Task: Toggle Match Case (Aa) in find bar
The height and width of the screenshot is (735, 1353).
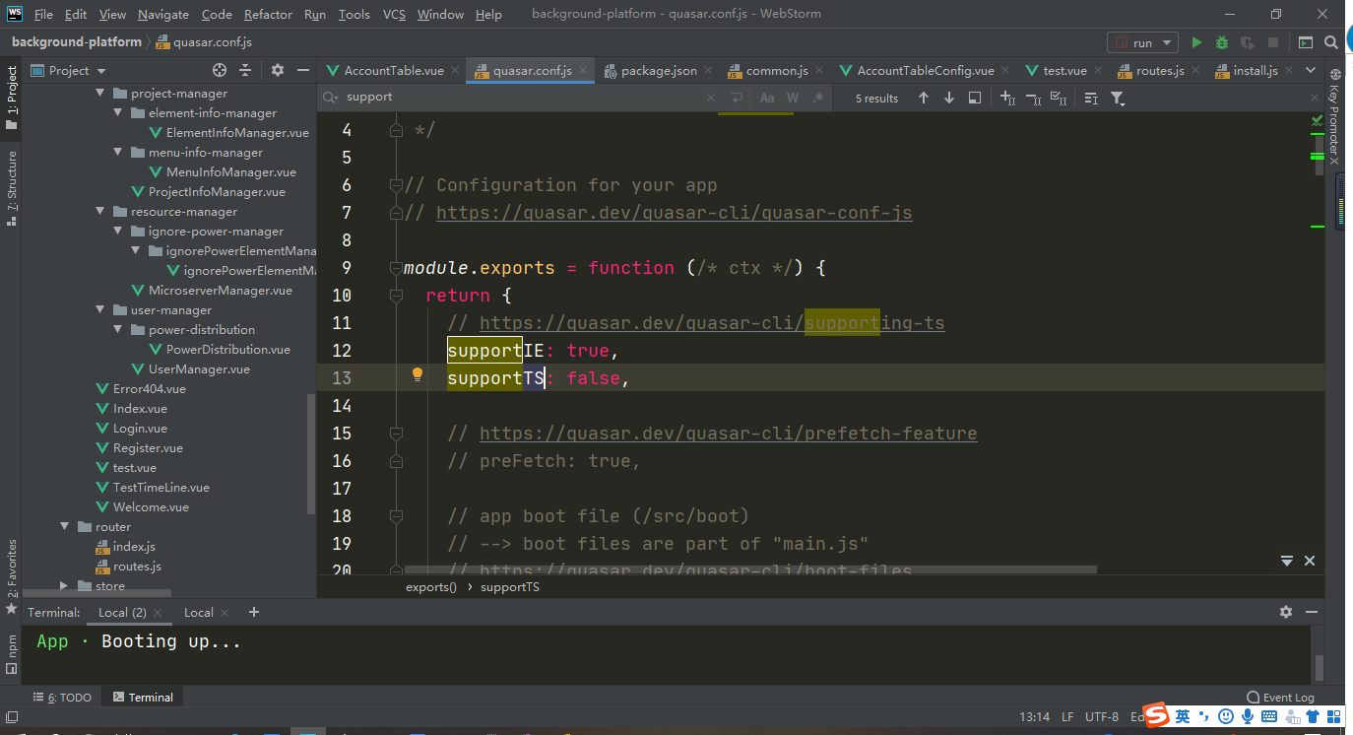Action: [x=766, y=98]
